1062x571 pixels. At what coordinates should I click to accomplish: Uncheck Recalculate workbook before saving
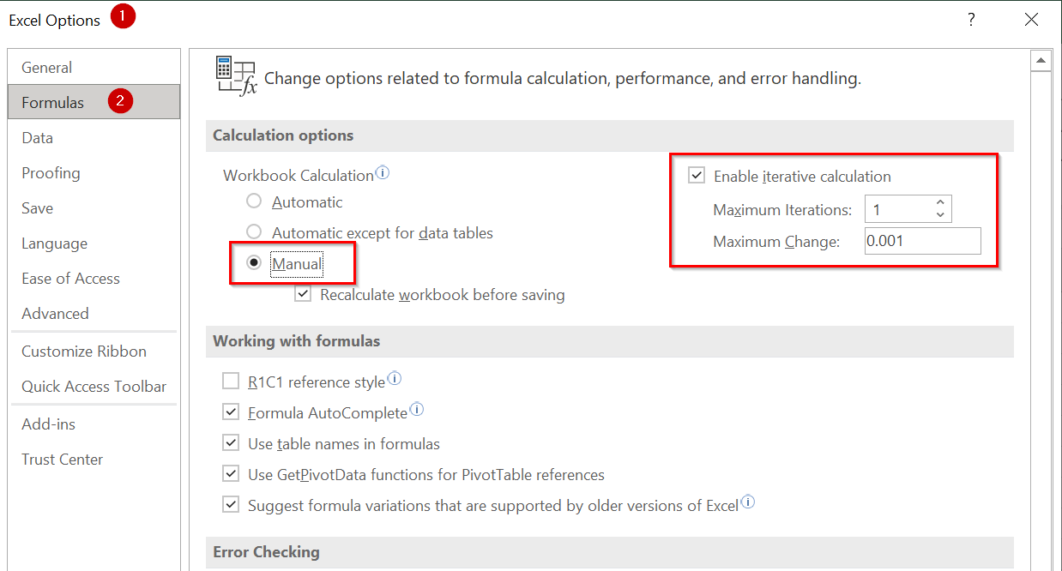click(x=303, y=294)
